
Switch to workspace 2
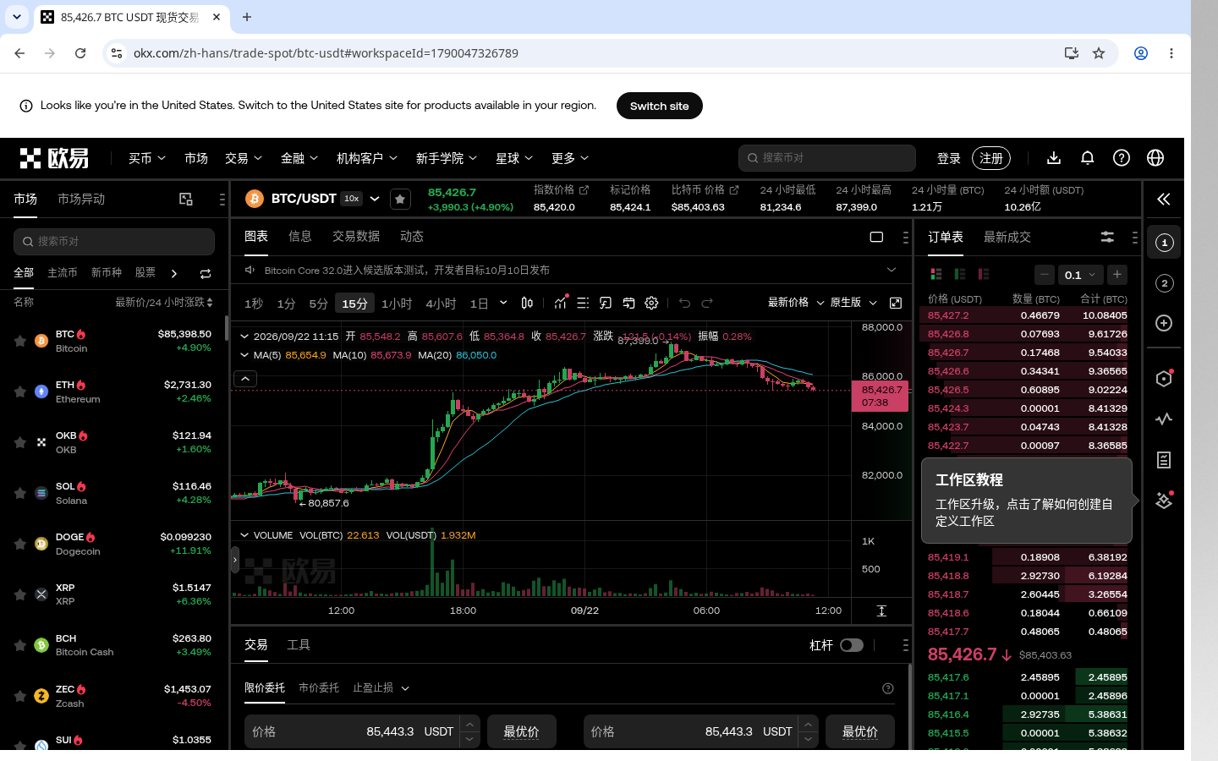(1164, 283)
